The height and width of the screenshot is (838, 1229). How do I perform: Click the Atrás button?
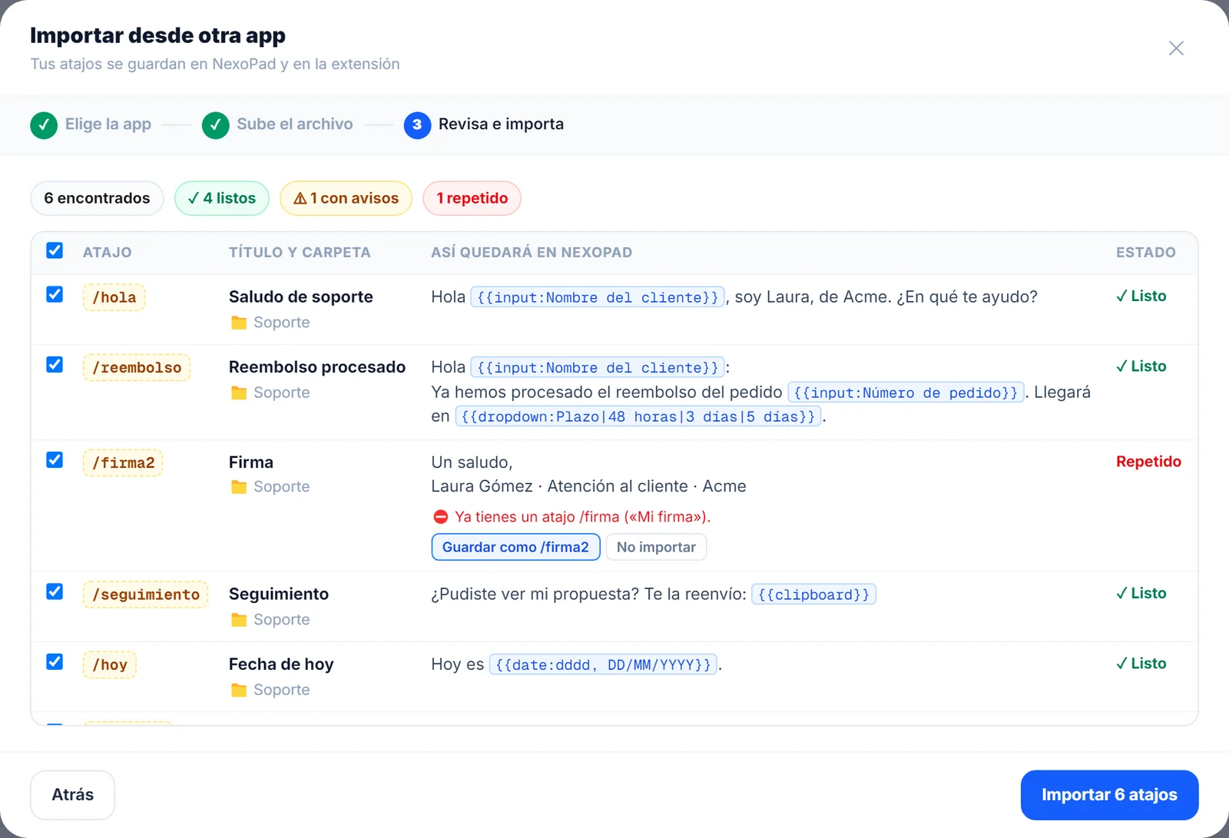[x=73, y=795]
